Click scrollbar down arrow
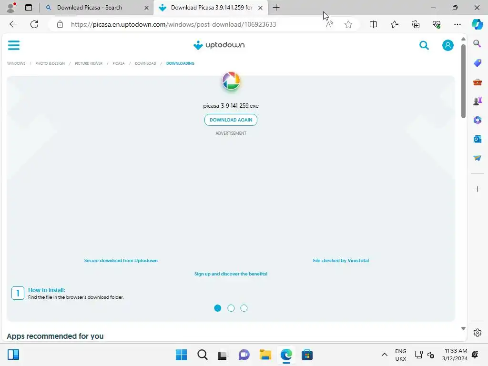The image size is (488, 366). pos(463,328)
